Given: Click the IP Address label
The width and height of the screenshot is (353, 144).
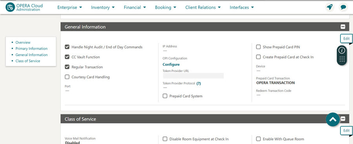Looking at the screenshot, I should point(170,46).
